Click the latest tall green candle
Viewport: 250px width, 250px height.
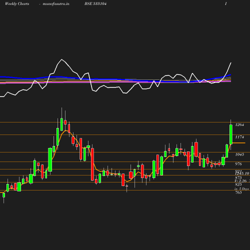[231, 134]
